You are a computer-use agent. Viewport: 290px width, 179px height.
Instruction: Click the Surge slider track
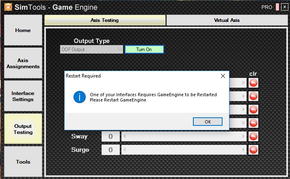184,150
